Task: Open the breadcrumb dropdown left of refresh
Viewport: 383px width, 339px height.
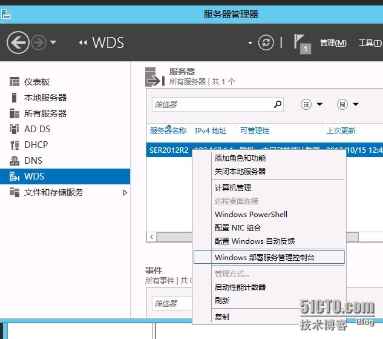Action: (x=250, y=43)
